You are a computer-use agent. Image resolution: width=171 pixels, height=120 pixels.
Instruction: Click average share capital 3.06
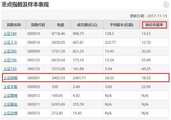coord(108,87)
